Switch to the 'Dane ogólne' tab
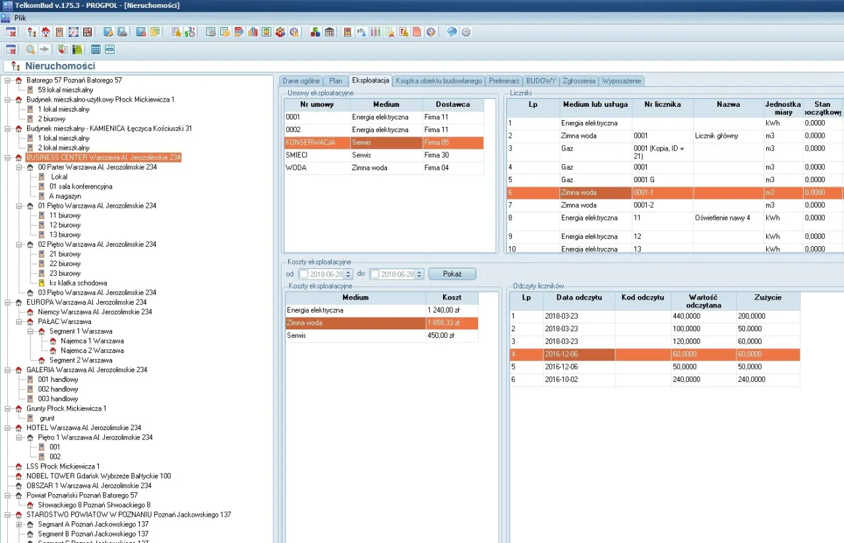 [301, 80]
